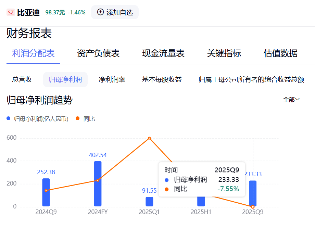Click the 财务报表 heading
315x229 pixels.
coord(29,33)
